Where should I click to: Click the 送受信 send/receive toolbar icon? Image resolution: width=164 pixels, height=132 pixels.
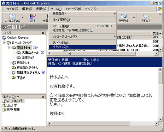pyautogui.click(x=124, y=16)
